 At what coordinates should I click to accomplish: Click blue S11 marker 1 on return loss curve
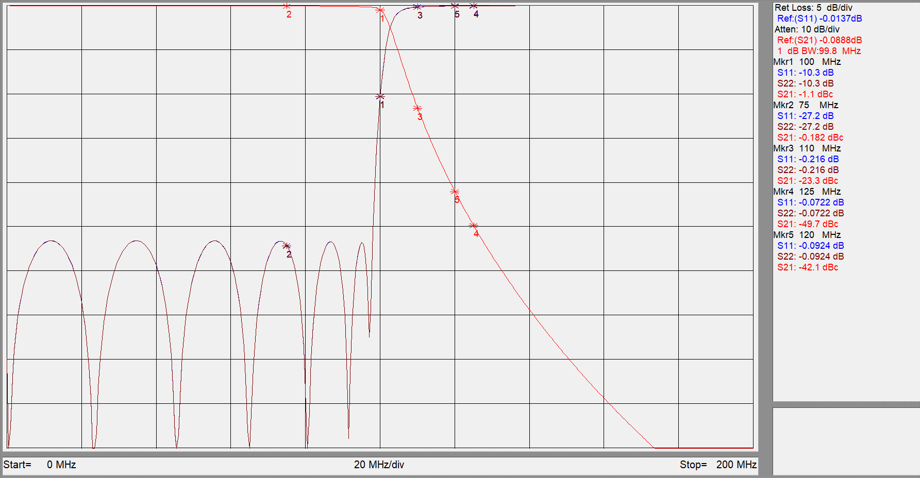(380, 96)
